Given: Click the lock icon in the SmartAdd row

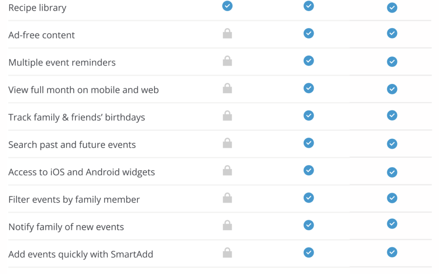Looking at the screenshot, I should tap(227, 253).
